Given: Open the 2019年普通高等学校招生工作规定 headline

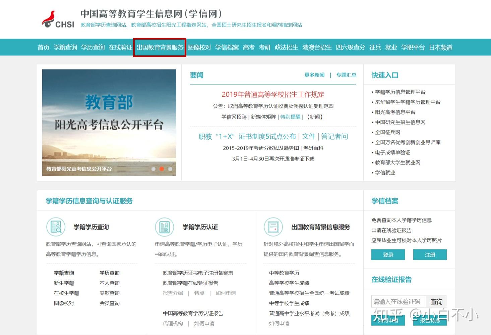Looking at the screenshot, I should pos(273,94).
